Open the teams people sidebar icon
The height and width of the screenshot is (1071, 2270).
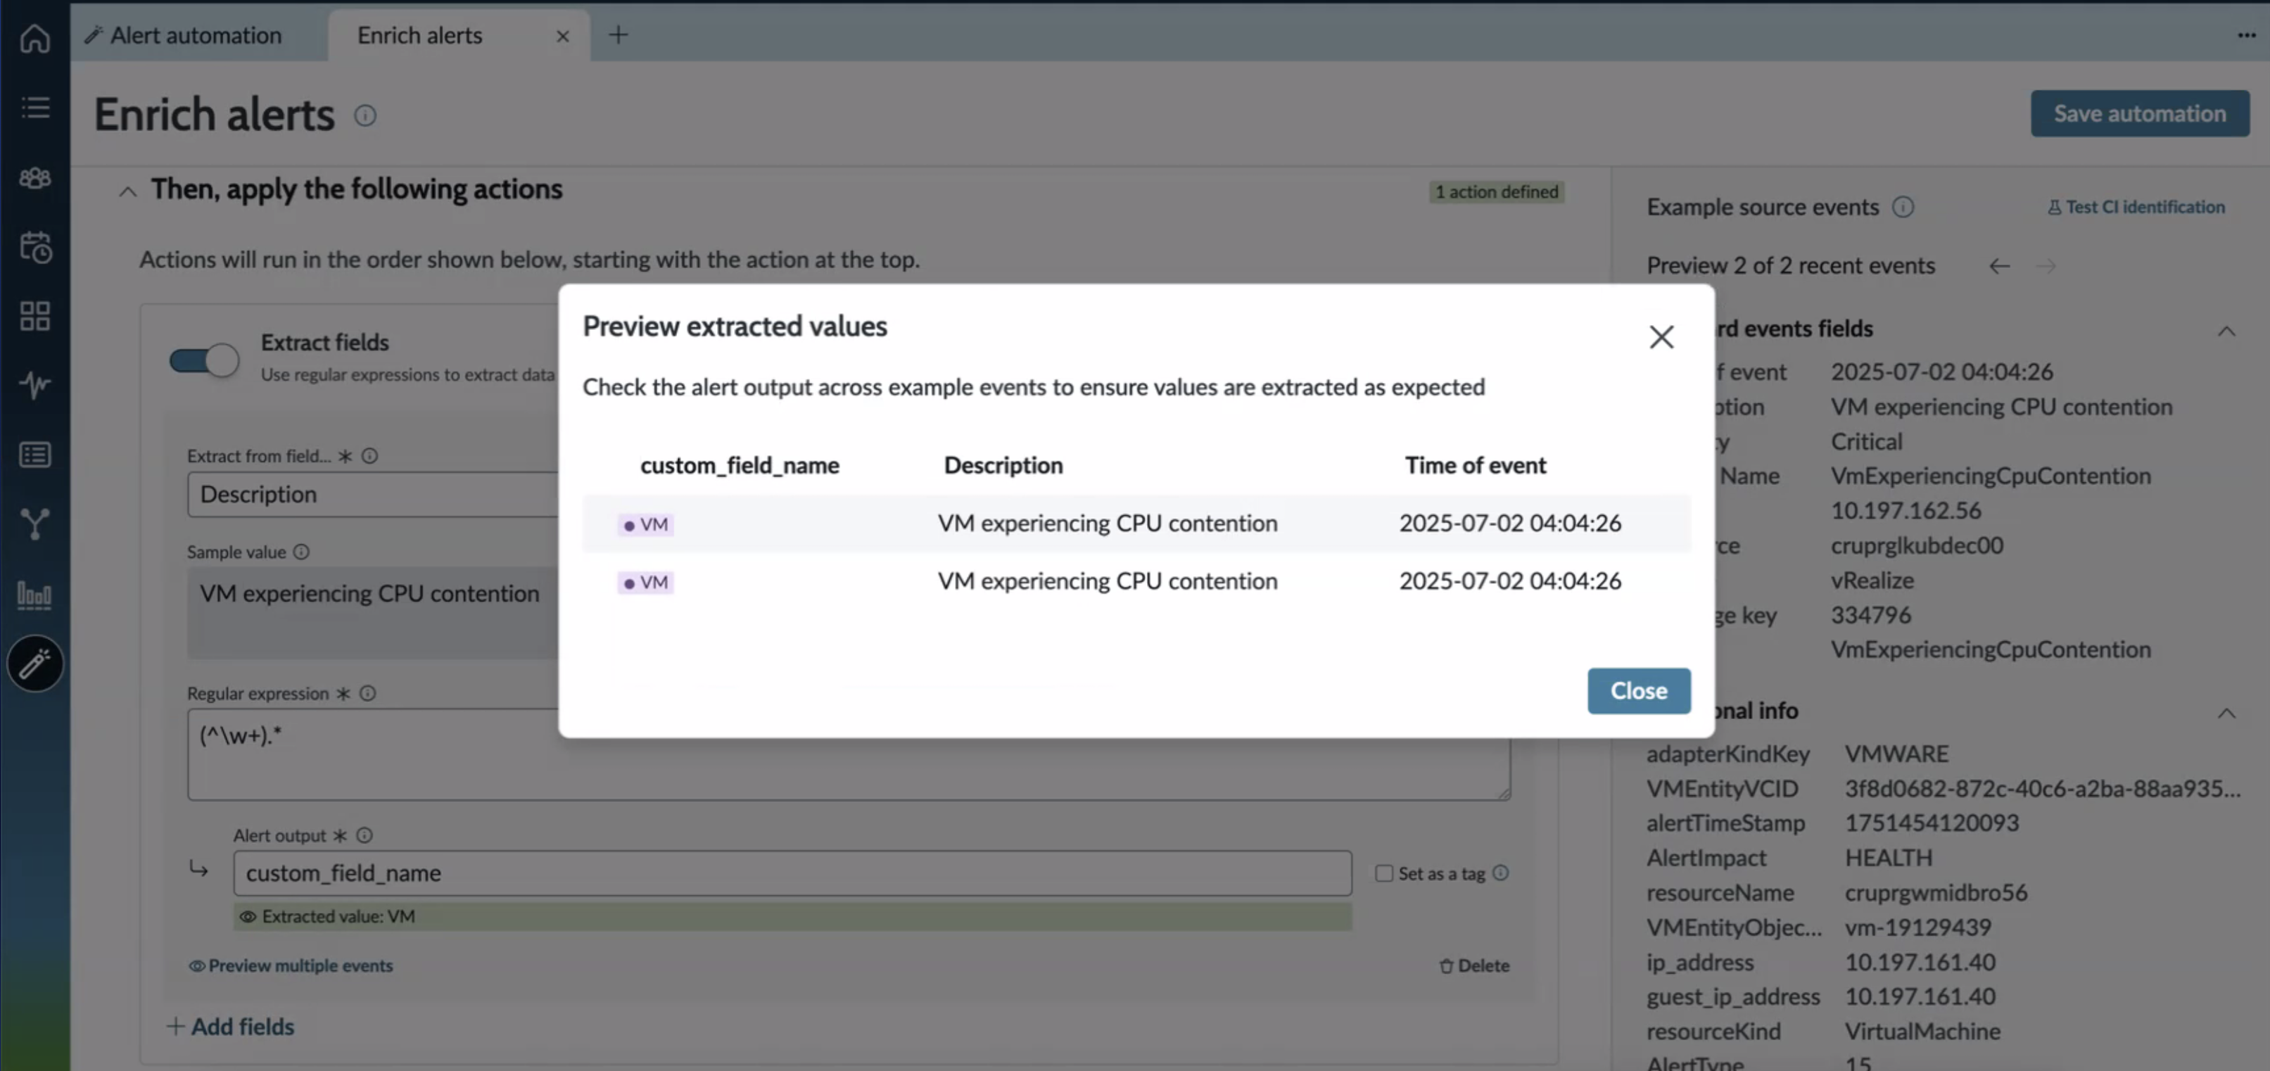[35, 177]
